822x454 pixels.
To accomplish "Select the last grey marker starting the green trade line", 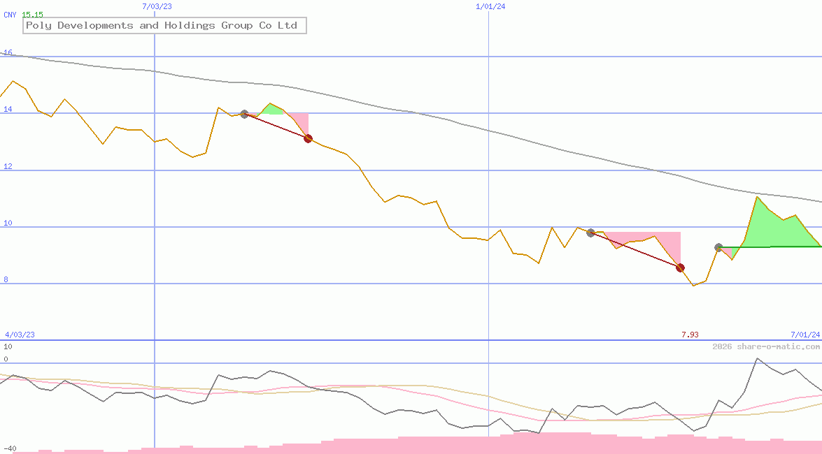I will click(x=718, y=247).
